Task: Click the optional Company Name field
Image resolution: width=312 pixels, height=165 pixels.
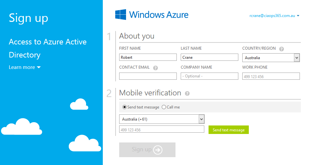Action: (209, 76)
